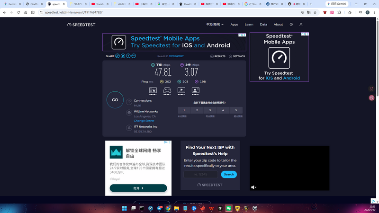379x213 pixels.
Task: Click the Connections mode icon
Action: click(129, 102)
